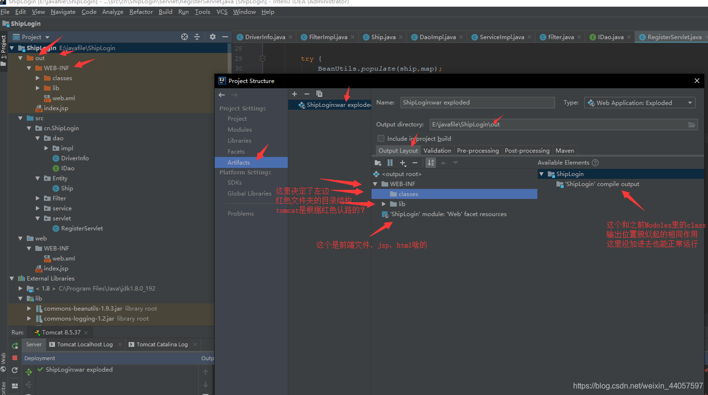Image resolution: width=708 pixels, height=395 pixels.
Task: Expand the Filter package
Action: (x=38, y=198)
